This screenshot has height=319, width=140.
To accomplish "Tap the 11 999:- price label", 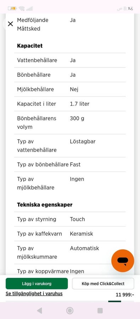I will pos(125,295).
